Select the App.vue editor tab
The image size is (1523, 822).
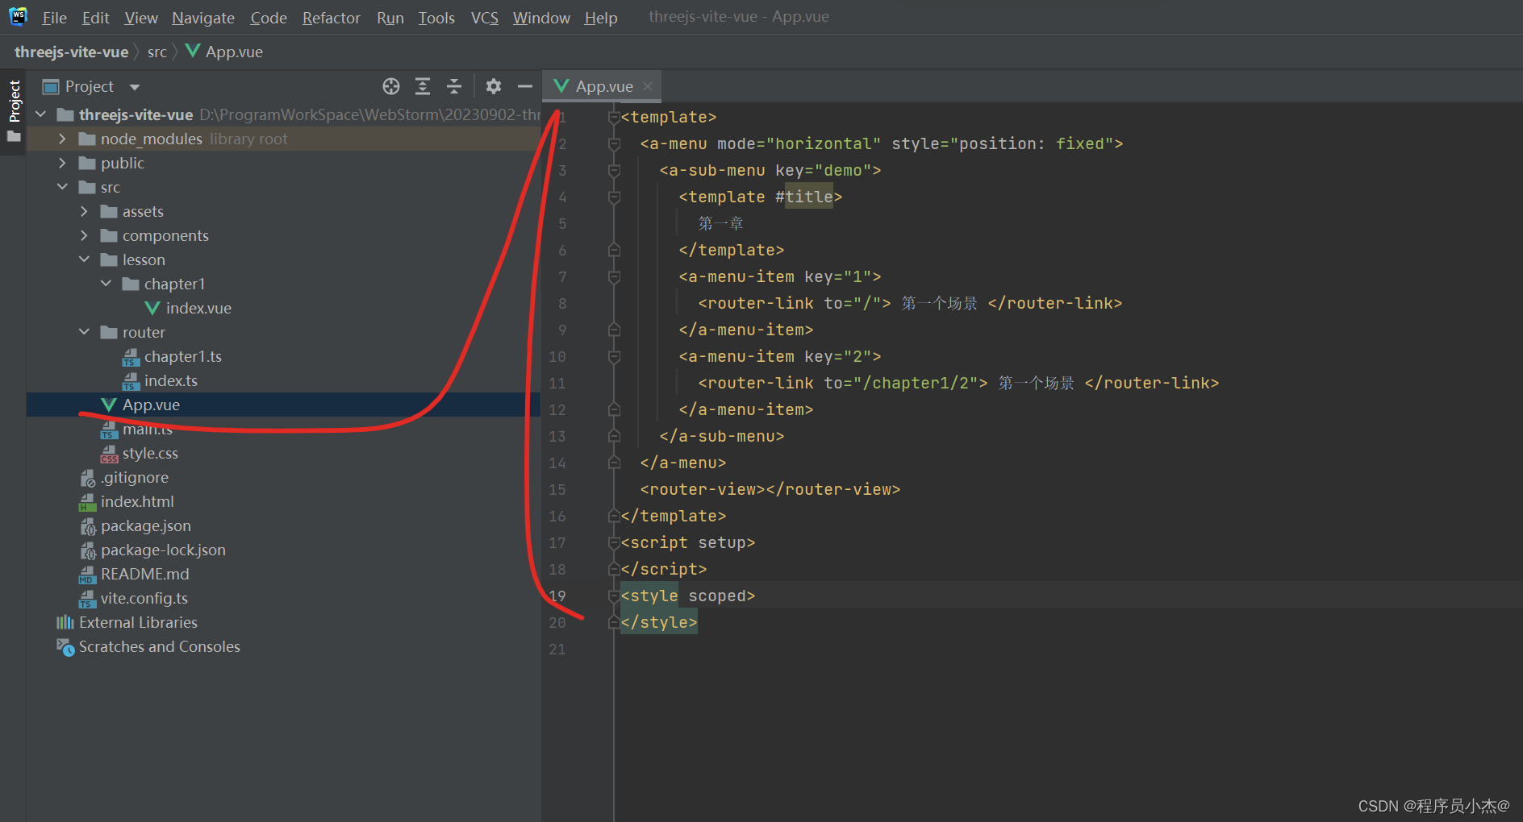point(602,86)
